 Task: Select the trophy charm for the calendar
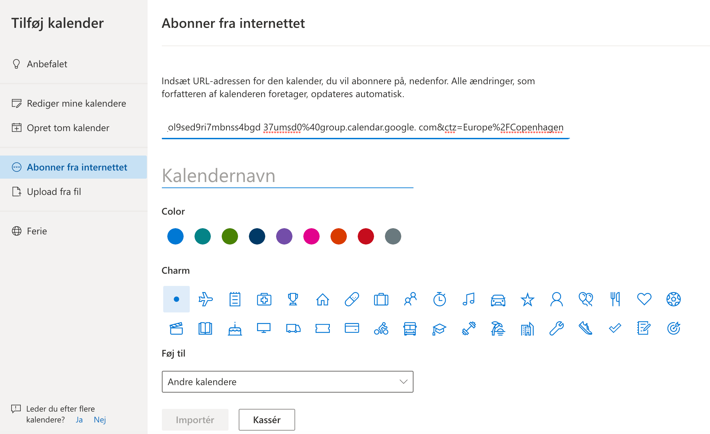click(293, 299)
